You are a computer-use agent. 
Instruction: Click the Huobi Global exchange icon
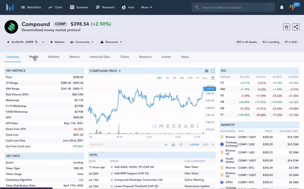(x=222, y=160)
